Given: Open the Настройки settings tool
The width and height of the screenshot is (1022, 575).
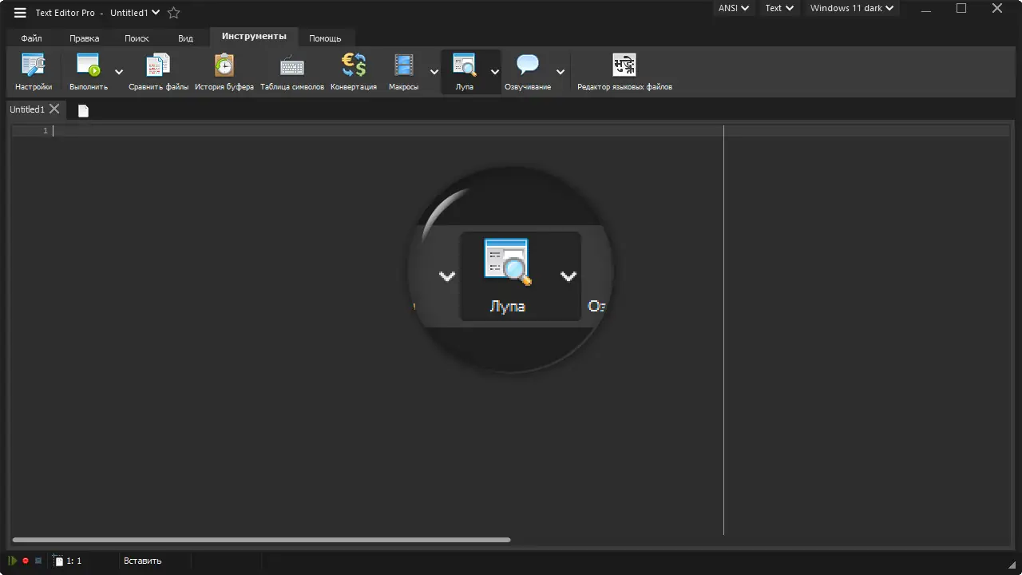Looking at the screenshot, I should click(x=34, y=71).
